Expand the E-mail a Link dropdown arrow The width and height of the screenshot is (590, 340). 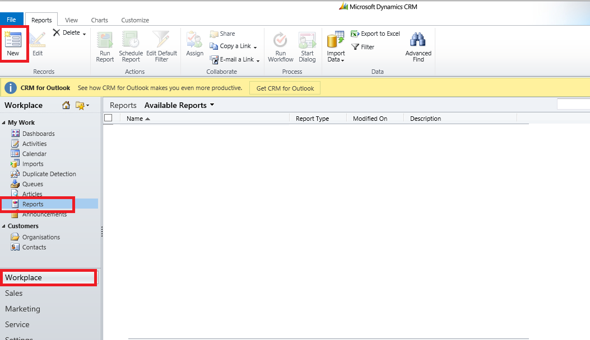[258, 61]
